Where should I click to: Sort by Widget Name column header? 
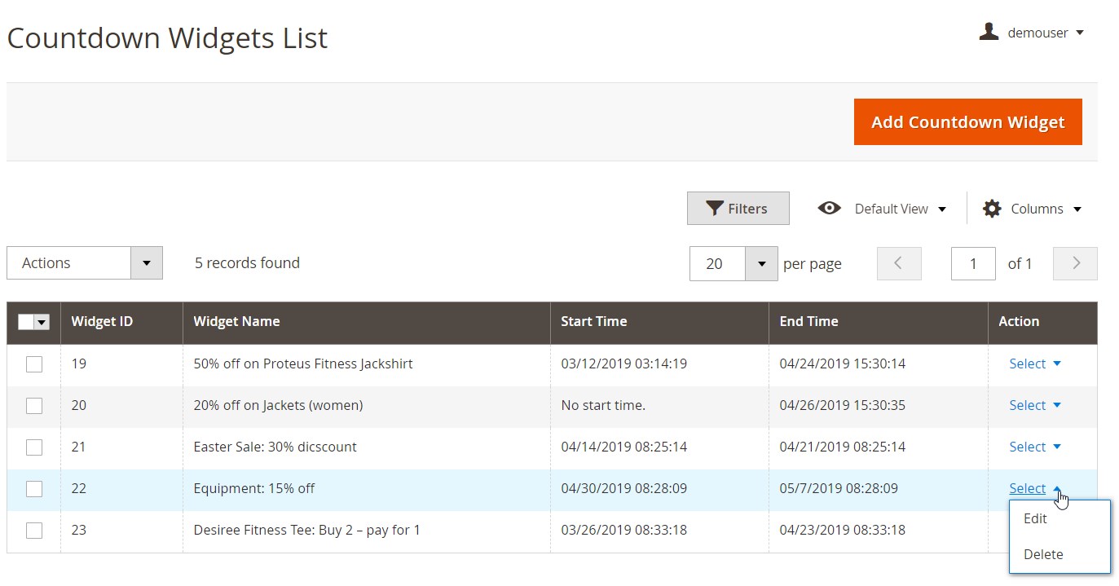(x=367, y=322)
